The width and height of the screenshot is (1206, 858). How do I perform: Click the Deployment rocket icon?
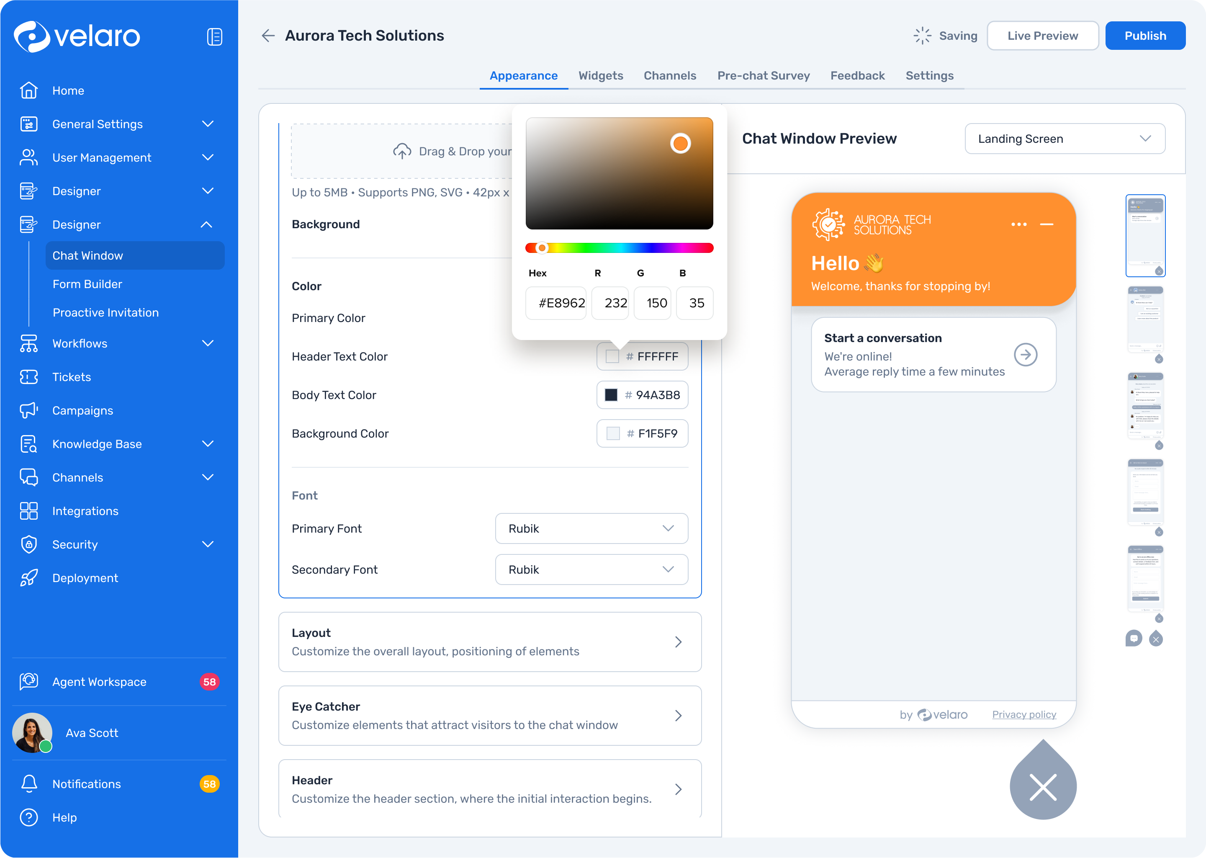click(28, 578)
